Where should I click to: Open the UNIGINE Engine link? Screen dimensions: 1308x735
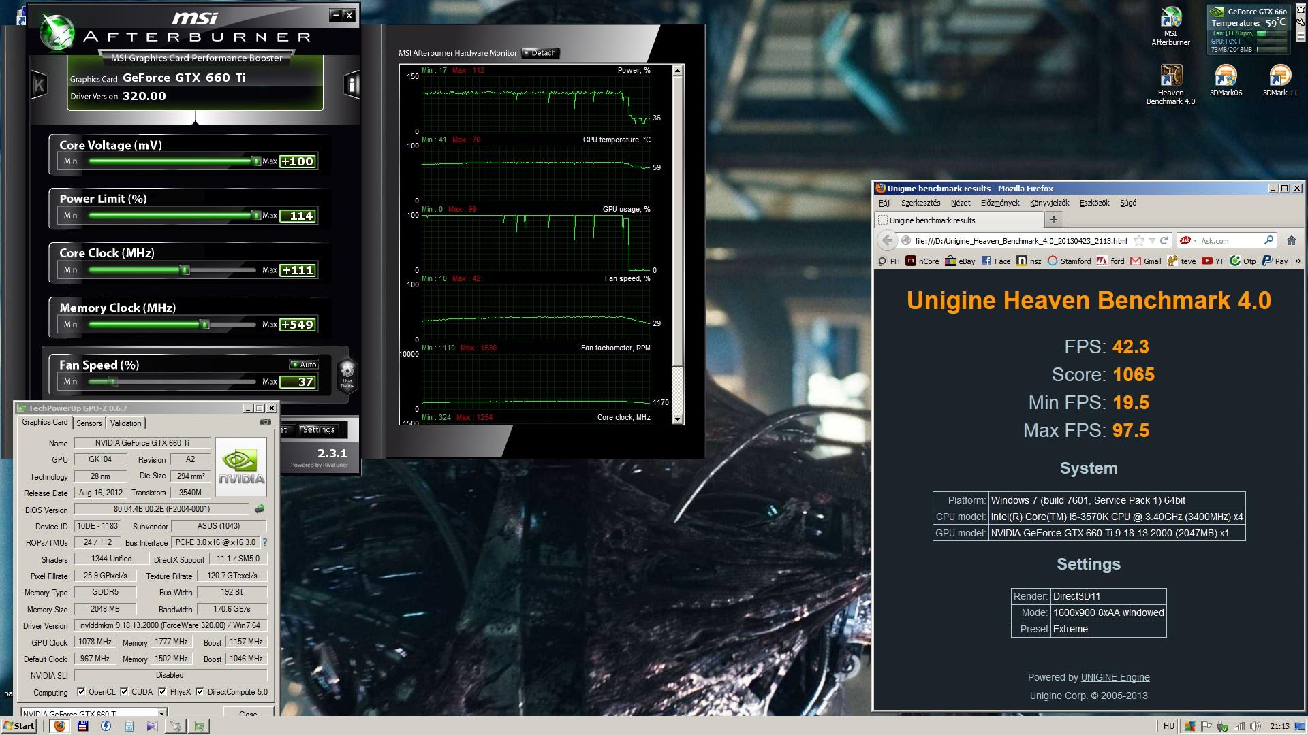tap(1115, 677)
